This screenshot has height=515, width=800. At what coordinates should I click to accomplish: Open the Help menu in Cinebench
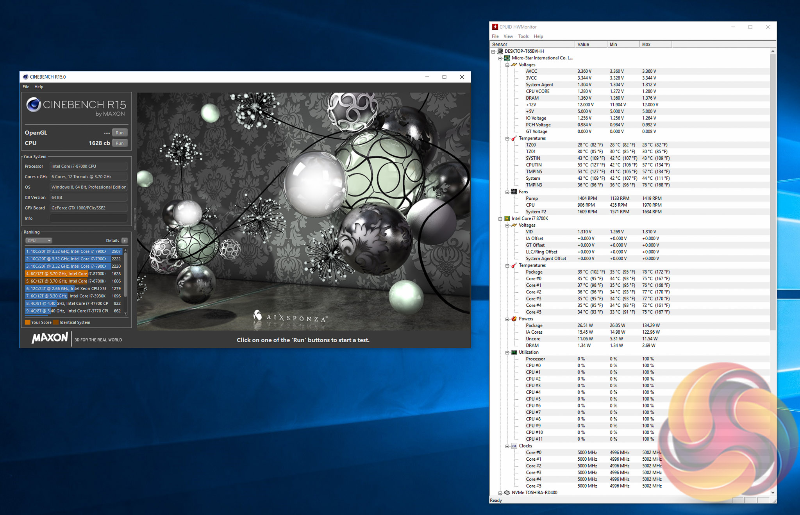coord(39,87)
